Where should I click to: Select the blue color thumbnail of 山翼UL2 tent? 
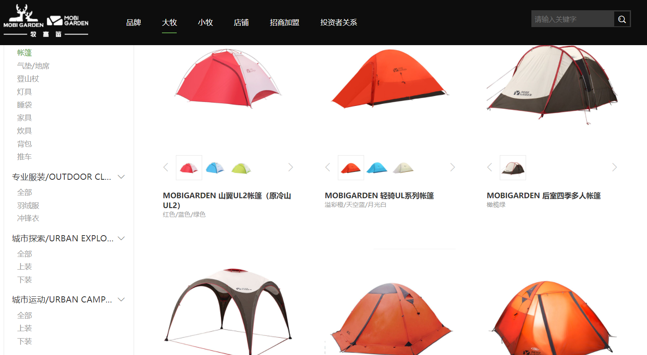point(215,167)
